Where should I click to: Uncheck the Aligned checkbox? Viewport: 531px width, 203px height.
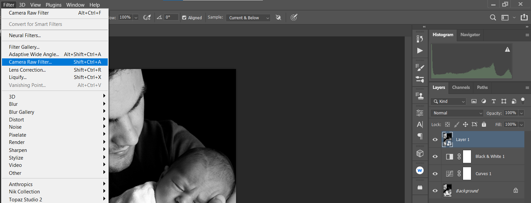tap(184, 18)
